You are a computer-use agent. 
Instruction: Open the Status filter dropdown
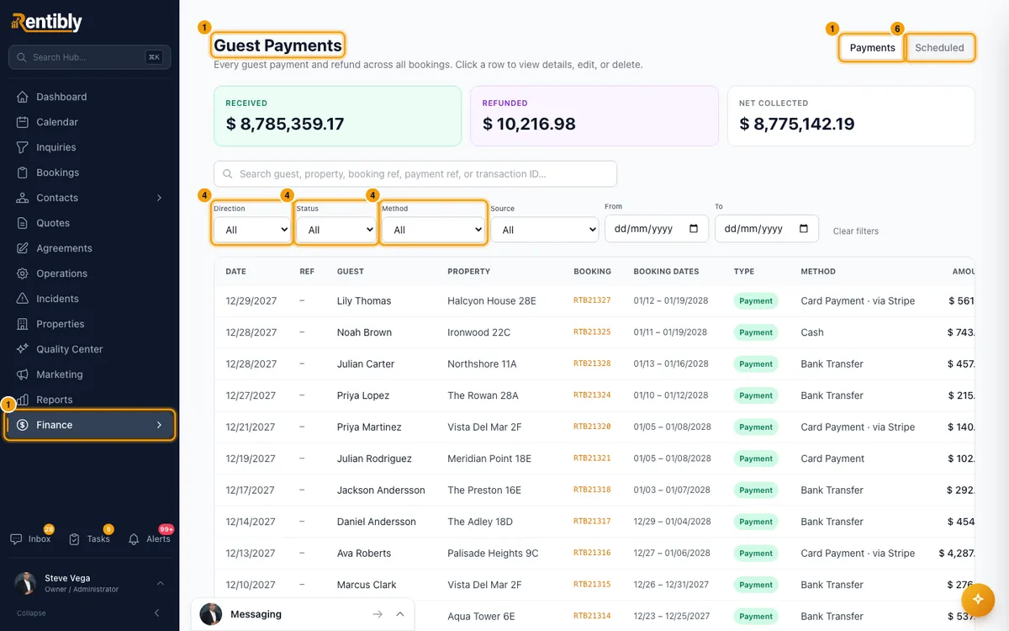click(x=336, y=230)
